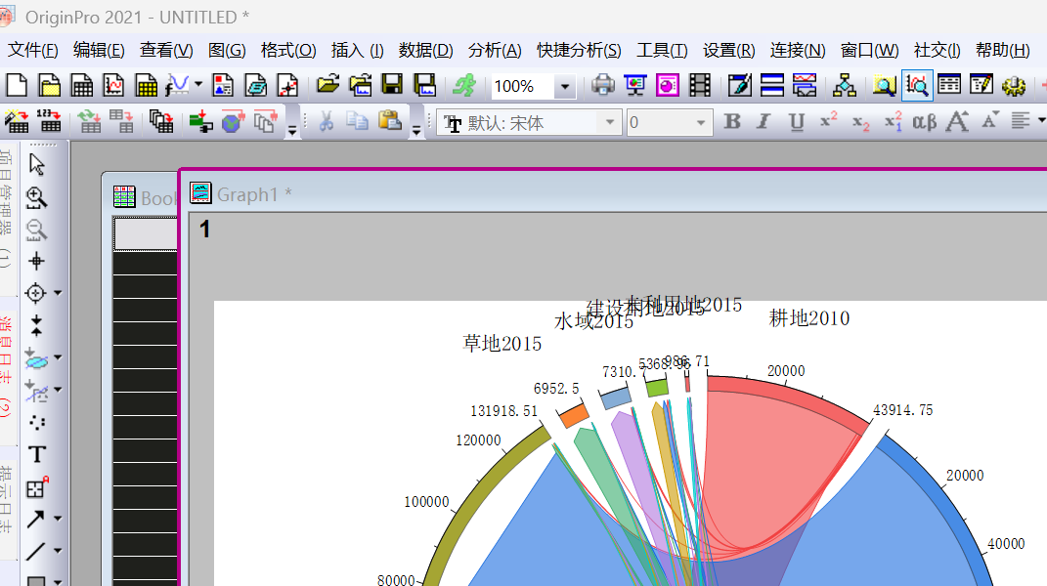Click the Open file folder icon

pyautogui.click(x=327, y=85)
